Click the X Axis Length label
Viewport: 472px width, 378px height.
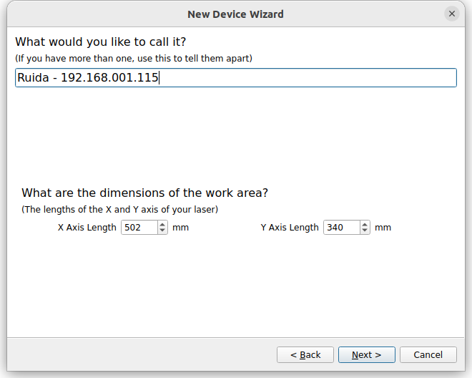87,228
